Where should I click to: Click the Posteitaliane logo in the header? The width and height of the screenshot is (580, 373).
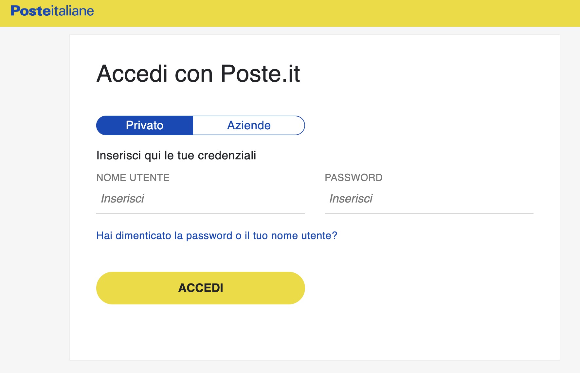52,11
